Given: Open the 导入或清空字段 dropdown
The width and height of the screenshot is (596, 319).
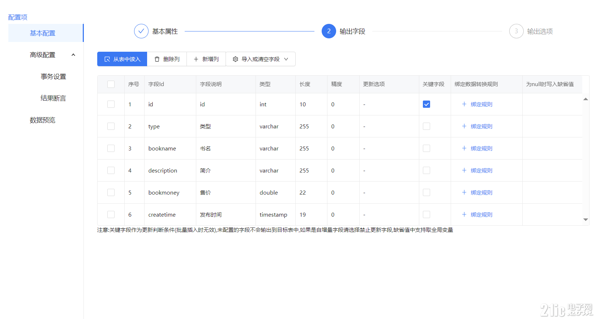Looking at the screenshot, I should (x=261, y=59).
